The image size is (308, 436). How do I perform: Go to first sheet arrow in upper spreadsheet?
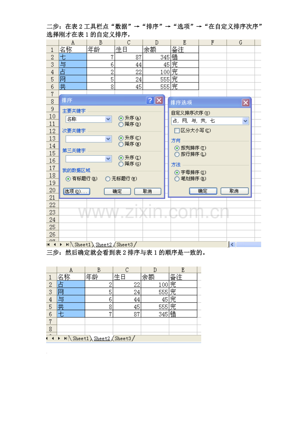click(x=49, y=245)
